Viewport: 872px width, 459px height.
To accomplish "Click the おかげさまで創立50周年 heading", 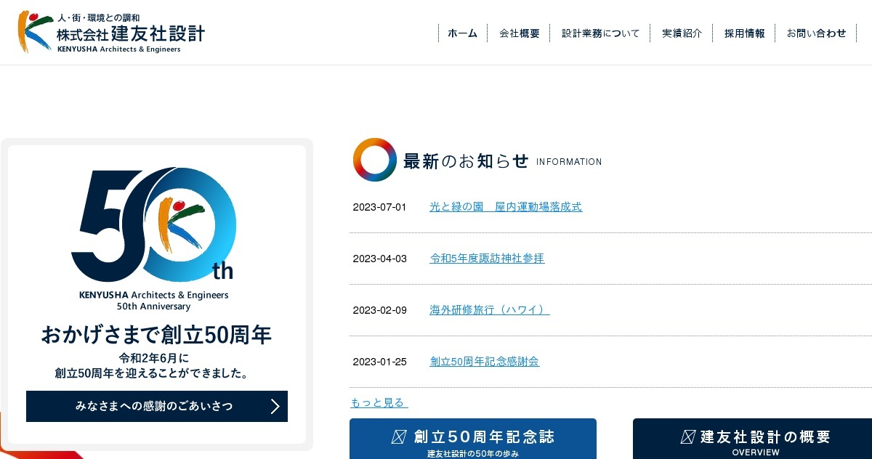I will click(x=156, y=335).
